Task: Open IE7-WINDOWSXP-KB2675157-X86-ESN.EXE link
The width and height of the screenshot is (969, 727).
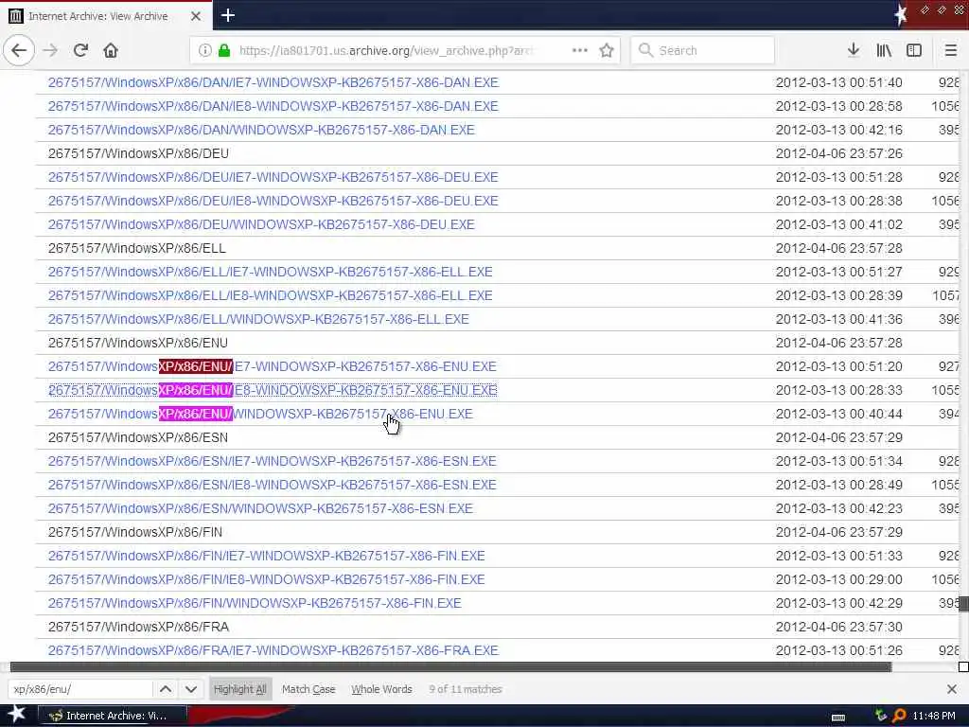Action: pos(272,461)
